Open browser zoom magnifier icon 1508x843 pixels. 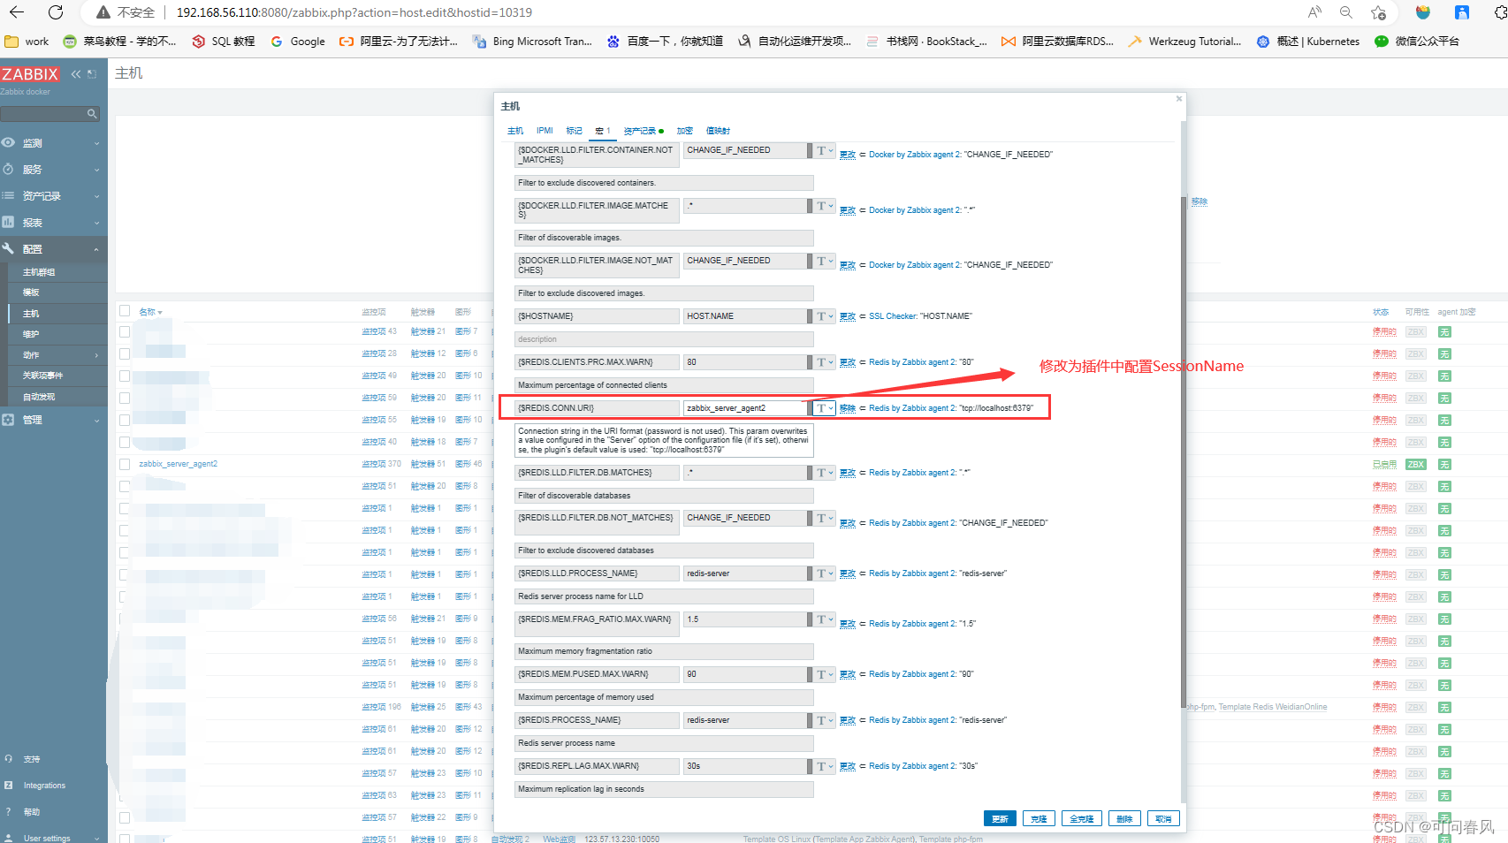1345,12
